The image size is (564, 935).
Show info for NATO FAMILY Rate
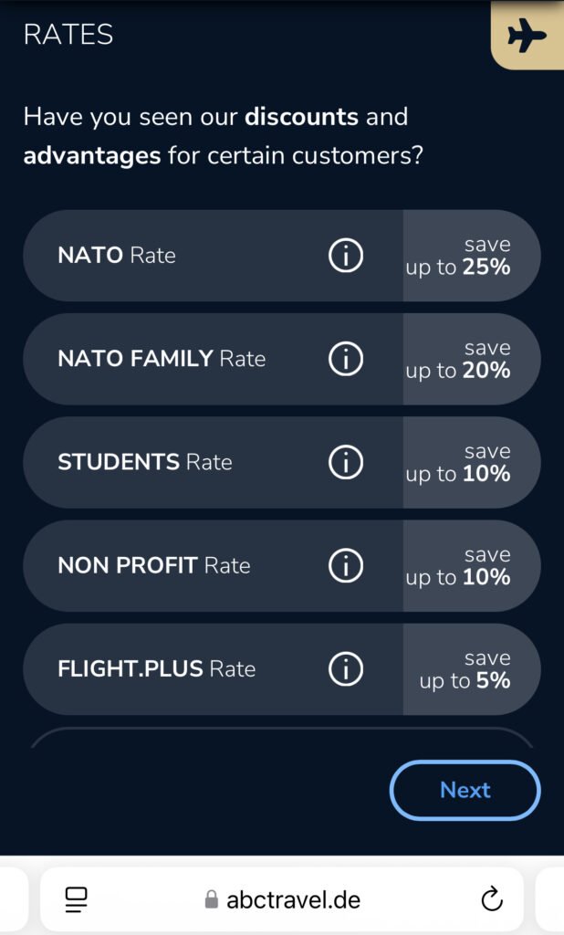point(345,359)
